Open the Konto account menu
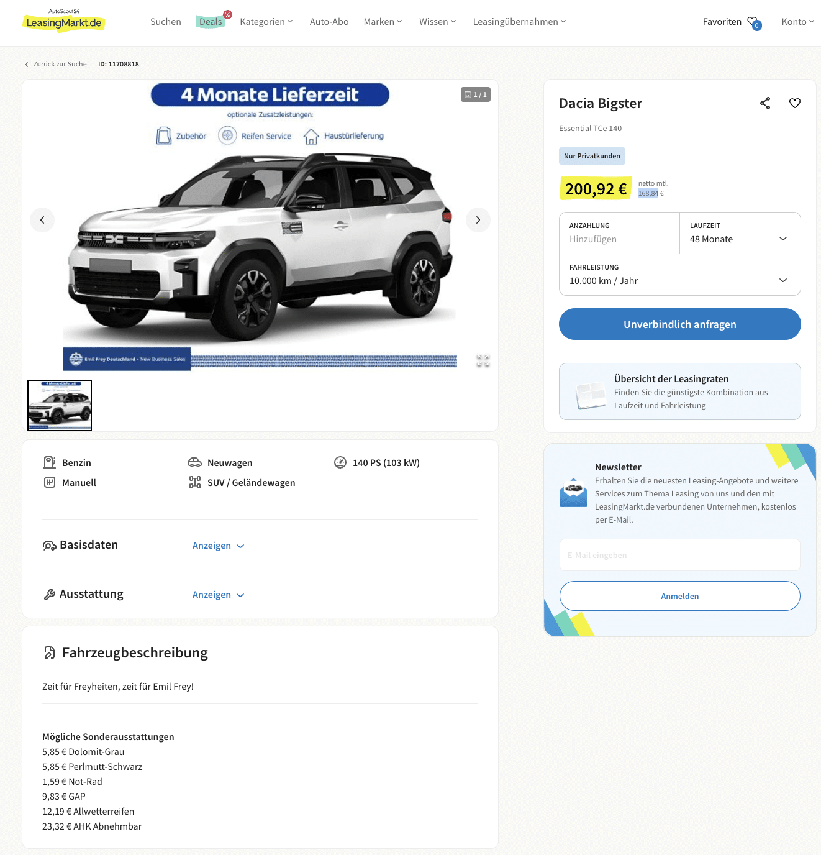 pyautogui.click(x=798, y=22)
